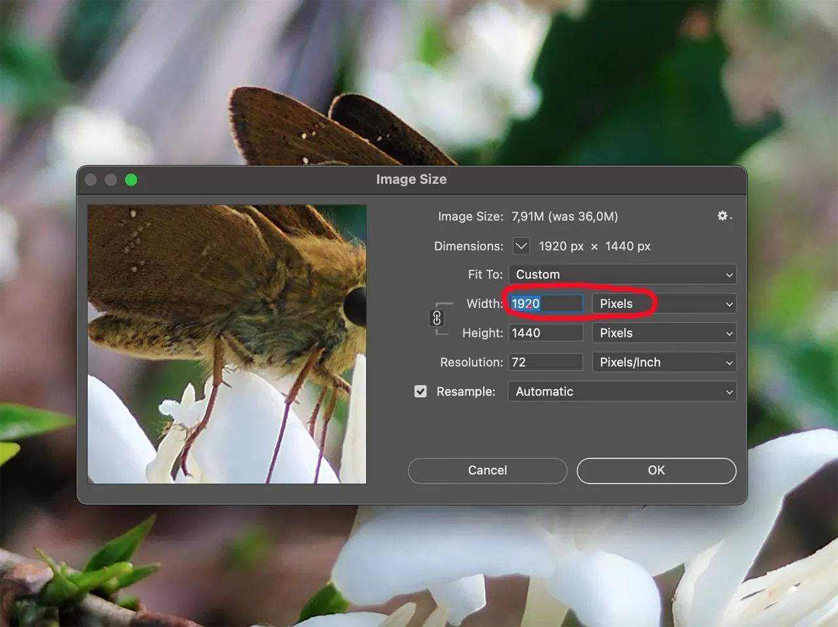Open the gear settings menu
This screenshot has height=627, width=838.
pyautogui.click(x=724, y=216)
